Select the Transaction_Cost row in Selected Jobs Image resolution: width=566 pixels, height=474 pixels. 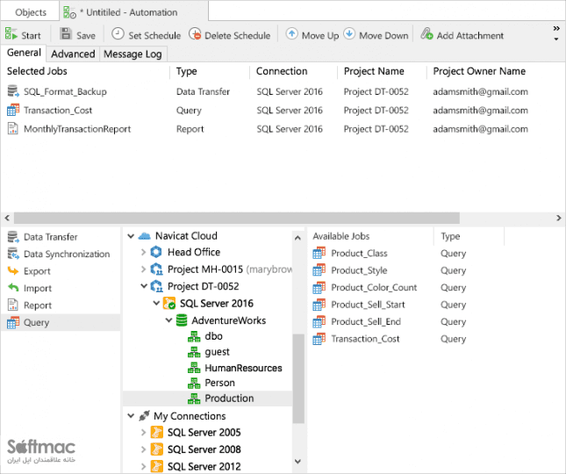(x=283, y=110)
